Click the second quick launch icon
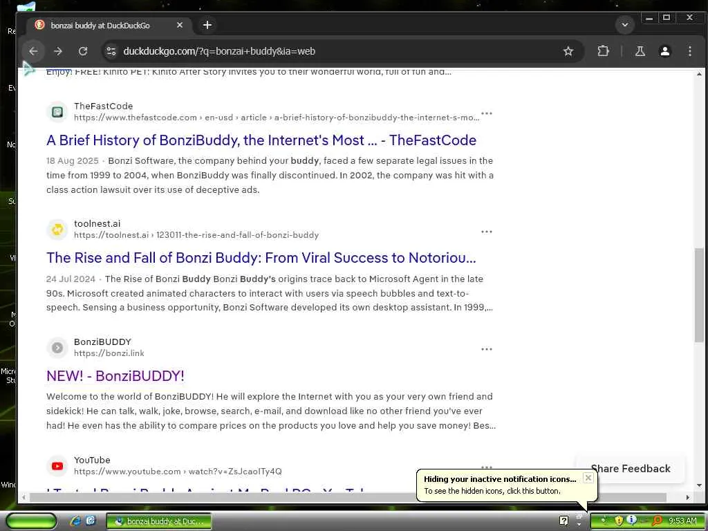 point(91,521)
